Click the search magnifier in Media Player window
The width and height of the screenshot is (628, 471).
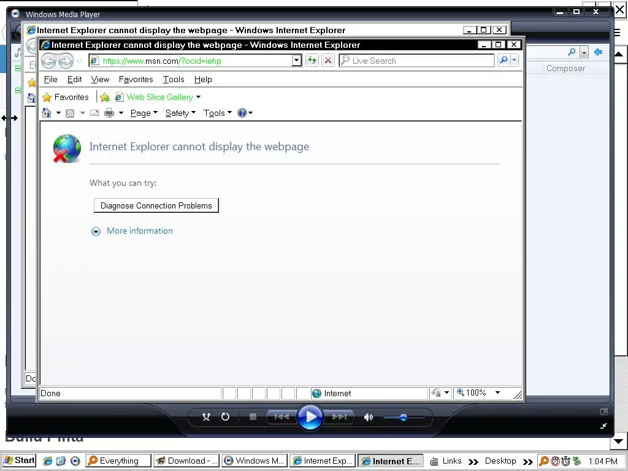[x=572, y=52]
